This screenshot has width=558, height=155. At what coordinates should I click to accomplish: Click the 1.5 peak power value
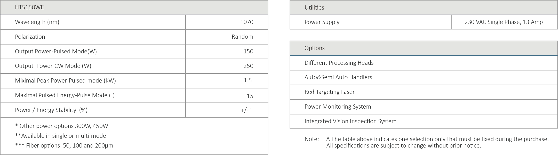pyautogui.click(x=248, y=81)
